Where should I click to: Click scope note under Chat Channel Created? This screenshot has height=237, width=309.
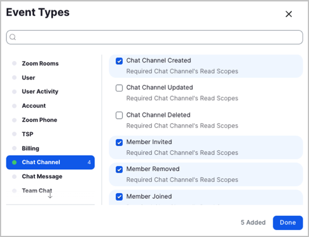click(x=182, y=71)
